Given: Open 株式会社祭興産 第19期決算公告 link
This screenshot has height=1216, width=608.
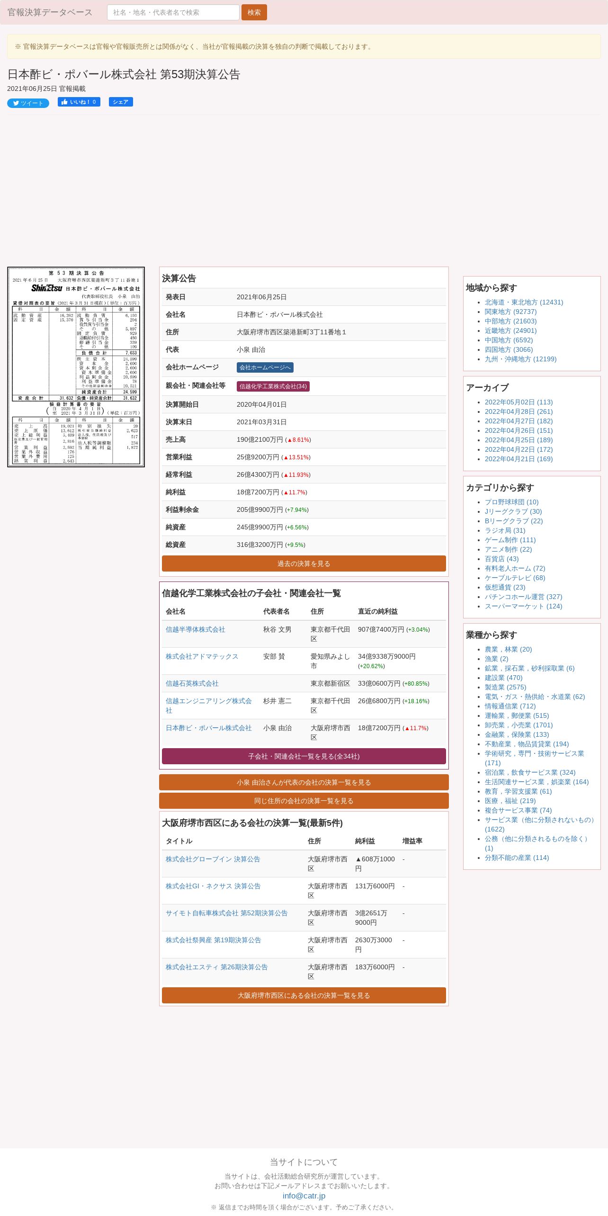Looking at the screenshot, I should coord(214,940).
